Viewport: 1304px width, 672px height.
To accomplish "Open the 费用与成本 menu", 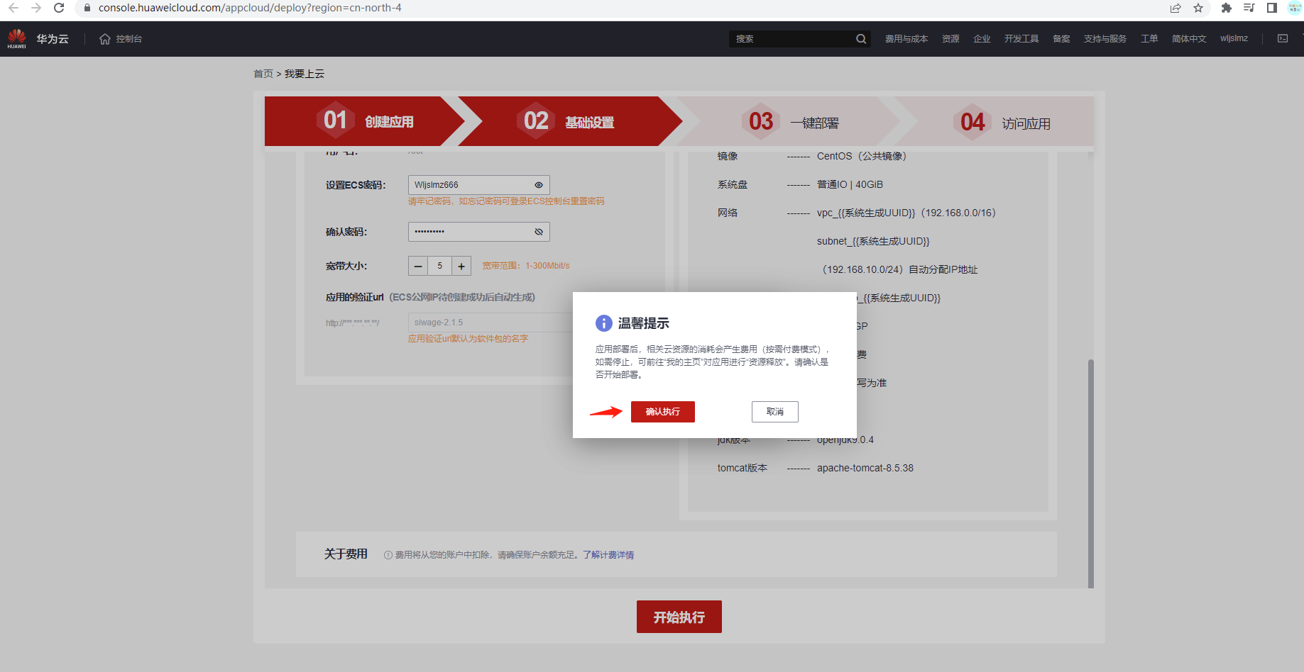I will 906,39.
